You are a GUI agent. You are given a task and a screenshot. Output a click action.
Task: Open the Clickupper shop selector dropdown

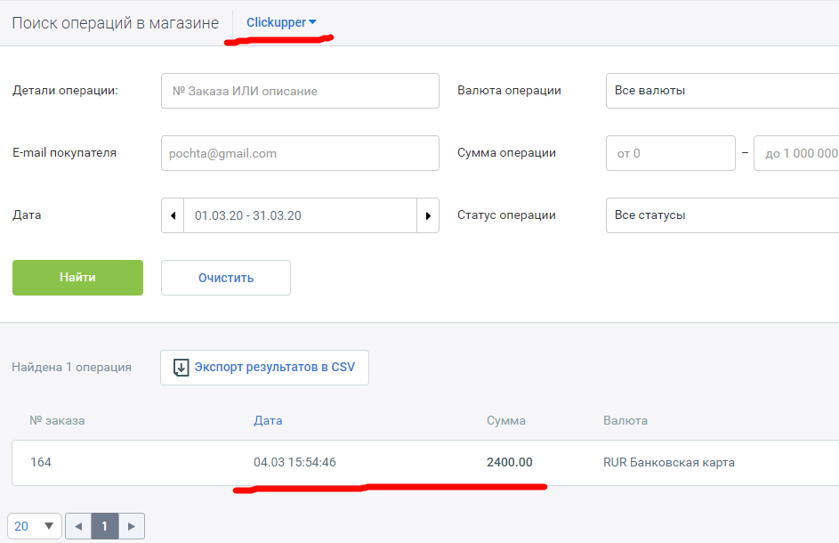[281, 22]
